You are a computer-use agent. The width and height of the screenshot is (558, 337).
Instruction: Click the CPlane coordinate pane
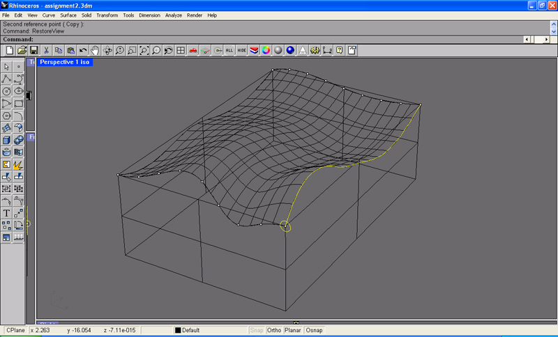(15, 330)
